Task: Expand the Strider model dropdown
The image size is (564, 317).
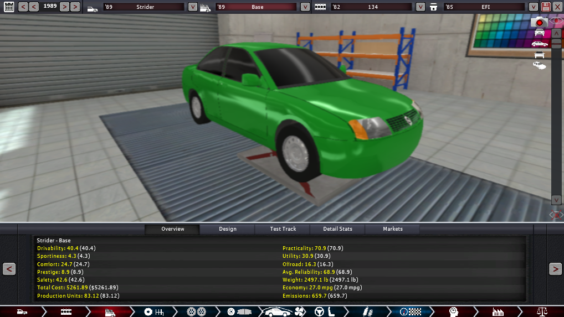Action: pyautogui.click(x=192, y=7)
